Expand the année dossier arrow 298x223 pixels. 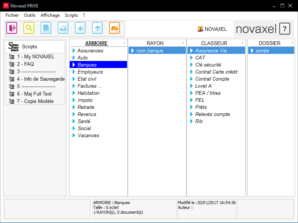tap(252, 51)
